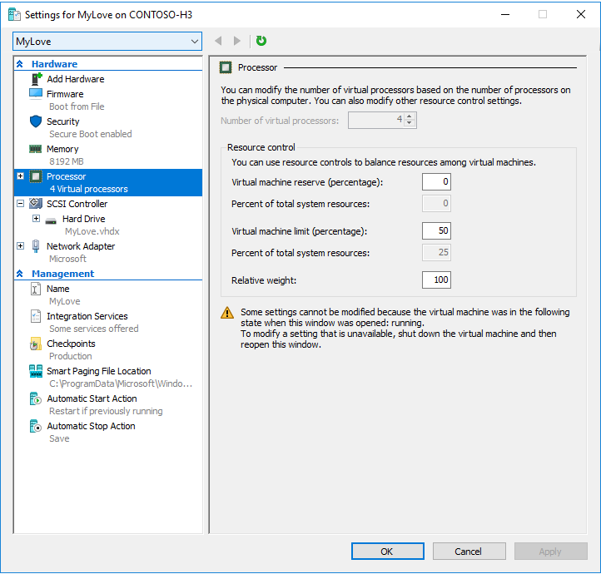Select the Add Hardware icon

click(36, 79)
